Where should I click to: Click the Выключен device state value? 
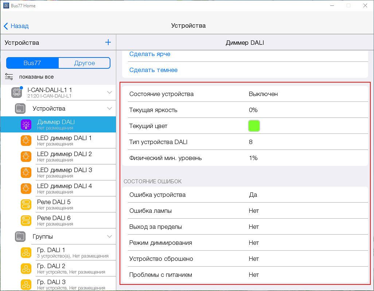[263, 94]
